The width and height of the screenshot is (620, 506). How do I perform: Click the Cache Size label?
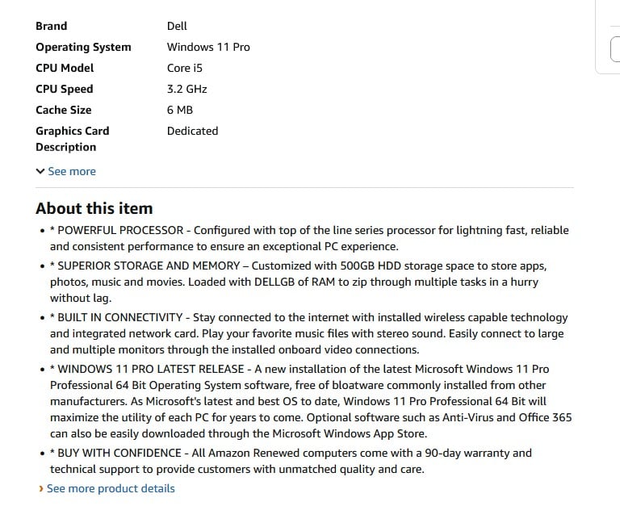click(64, 110)
